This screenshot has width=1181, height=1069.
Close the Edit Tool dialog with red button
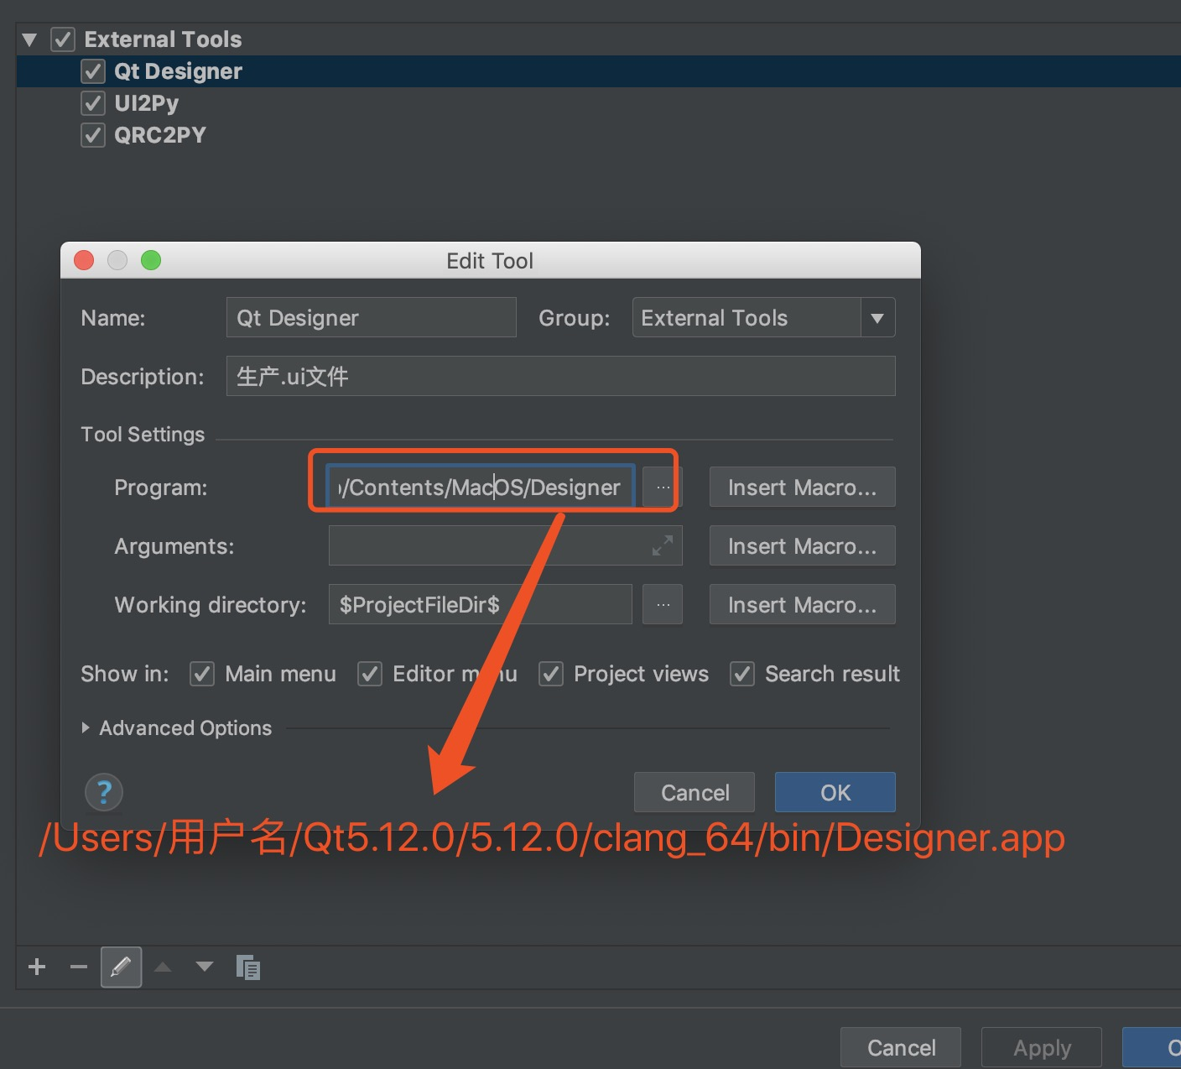84,260
